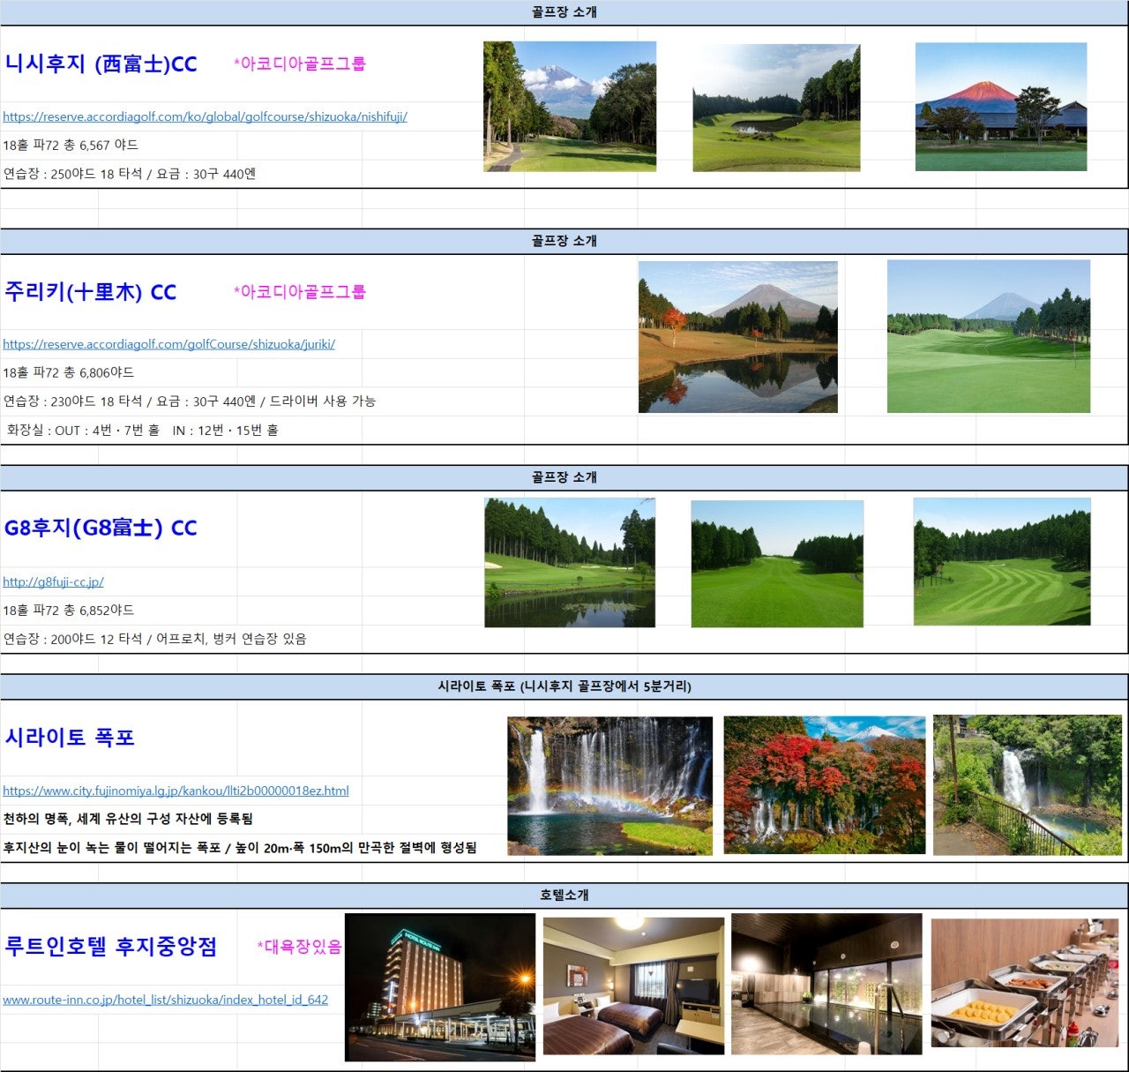Screen dimensions: 1129x1072
Task: Open the Nishifuji CC accordiagolf reservation link
Action: [x=203, y=116]
